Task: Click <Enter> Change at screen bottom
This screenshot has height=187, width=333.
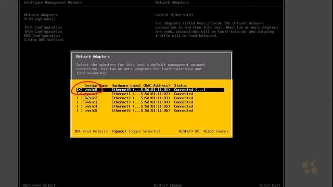Action: coord(168,185)
